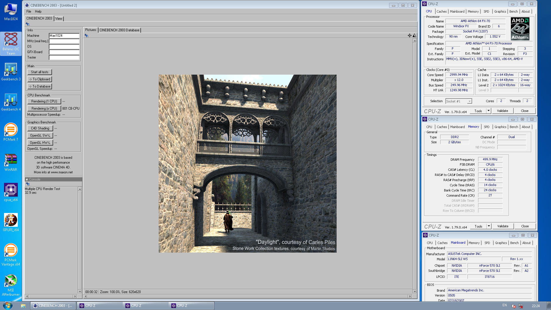Image resolution: width=551 pixels, height=310 pixels.
Task: Open cpuz_x64 desktop shortcut
Action: [11, 193]
